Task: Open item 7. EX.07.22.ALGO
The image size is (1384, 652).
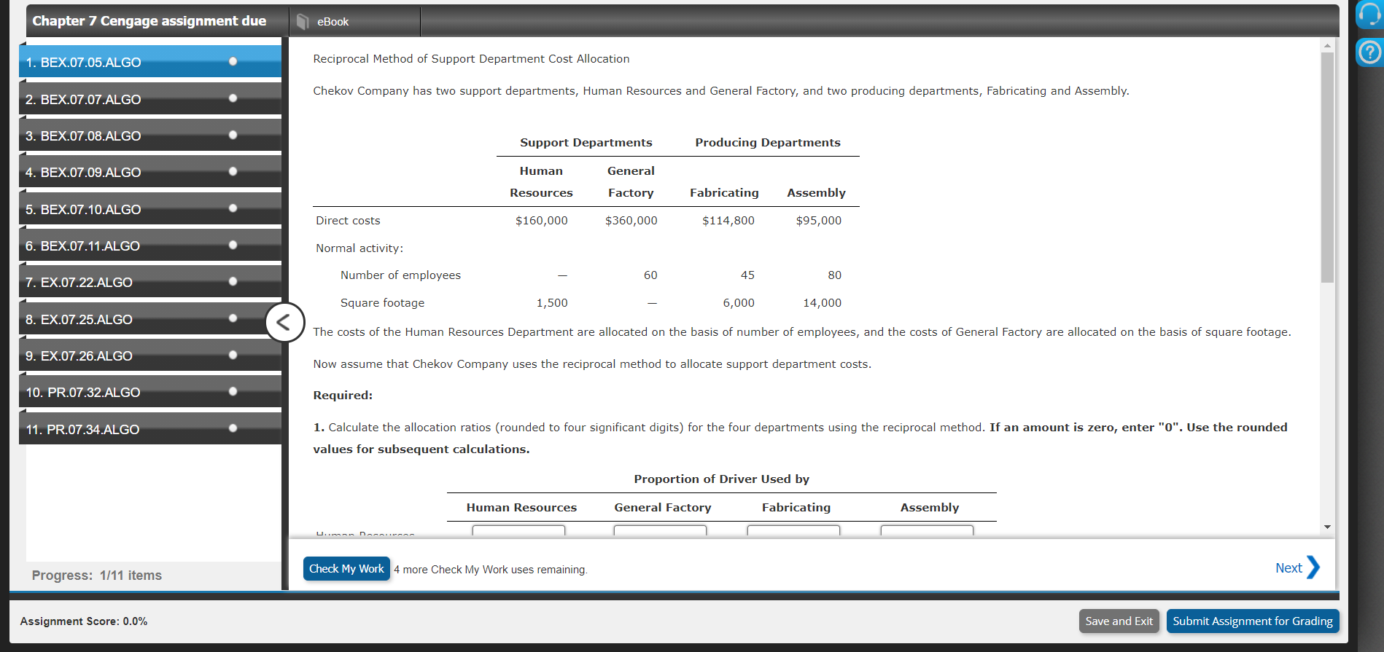Action: 150,282
